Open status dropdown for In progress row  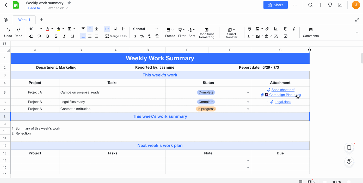248,109
